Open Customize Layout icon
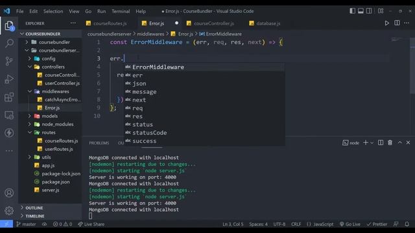The height and width of the screenshot is (233, 415). tap(381, 11)
